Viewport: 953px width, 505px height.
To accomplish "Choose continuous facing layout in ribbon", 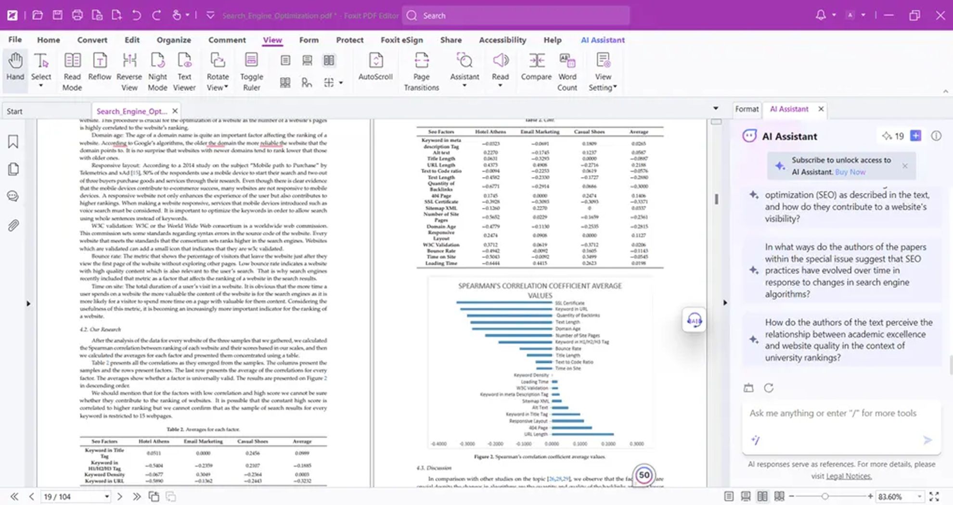I will point(285,83).
